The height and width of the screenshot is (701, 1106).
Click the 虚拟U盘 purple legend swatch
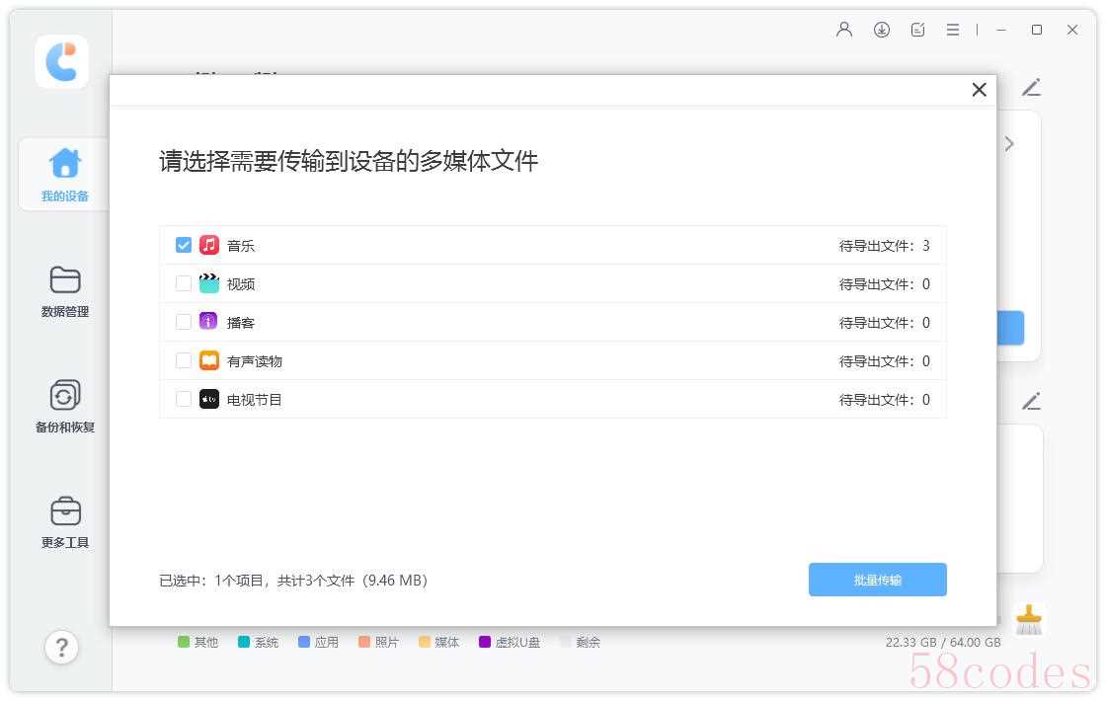click(485, 642)
